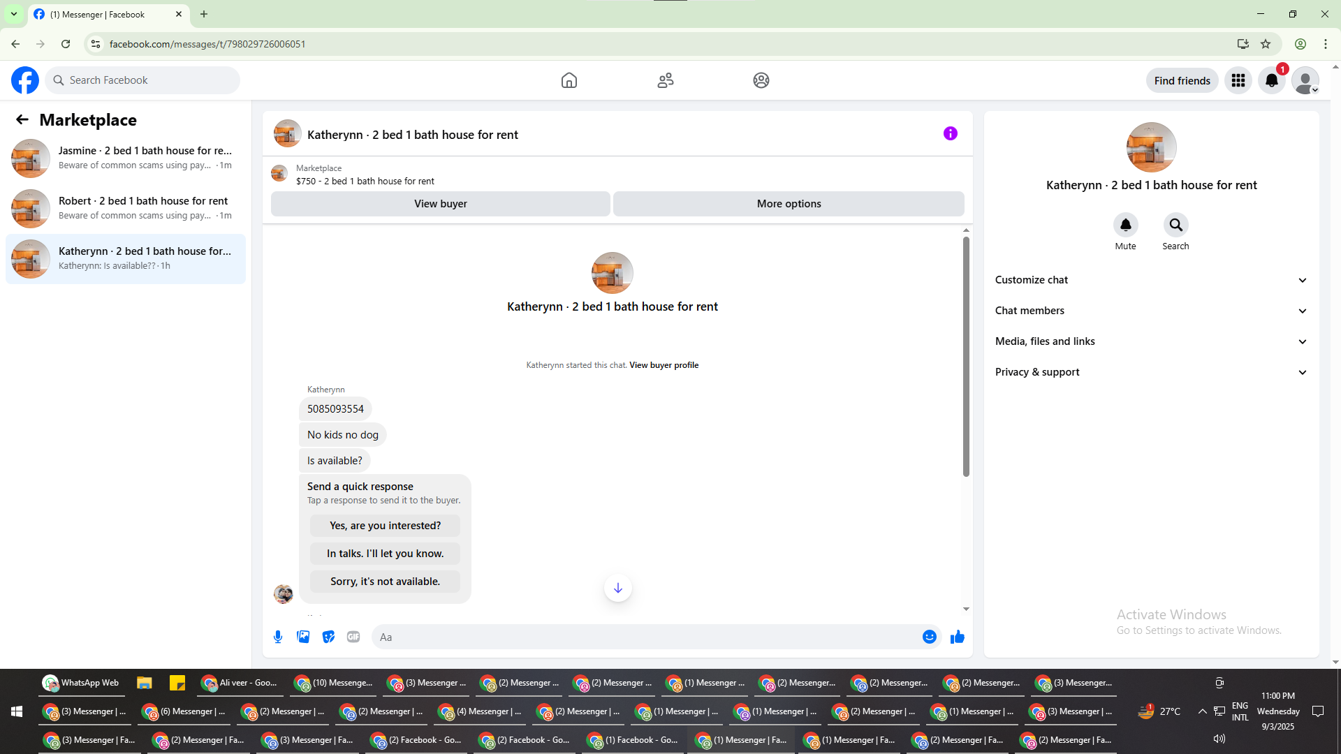Open a new browser tab
Image resolution: width=1341 pixels, height=754 pixels.
(x=204, y=14)
